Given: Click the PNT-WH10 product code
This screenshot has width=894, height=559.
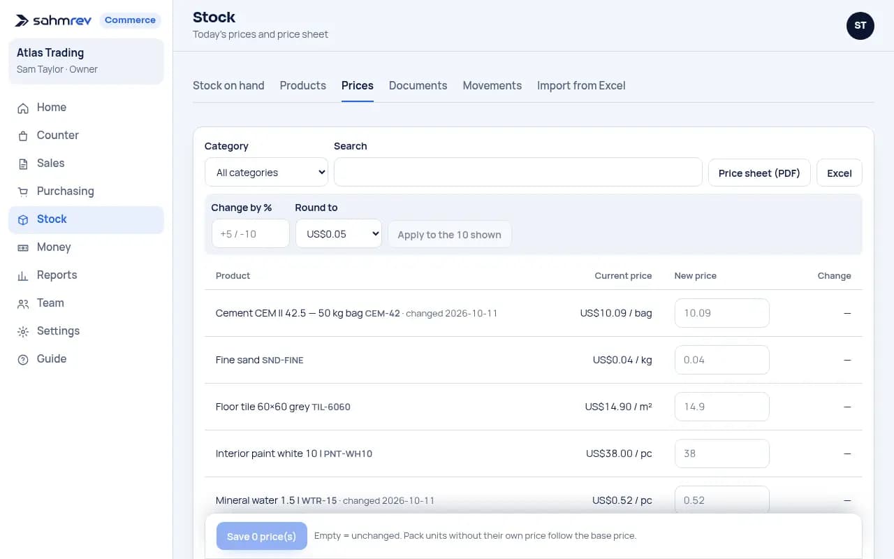Looking at the screenshot, I should click(x=348, y=454).
